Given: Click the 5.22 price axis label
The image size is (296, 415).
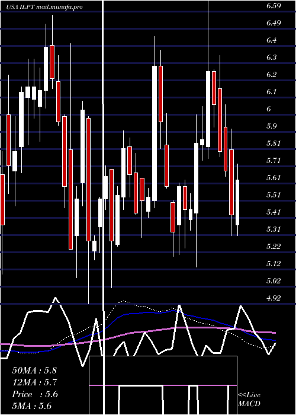Looking at the screenshot, I should [274, 247].
